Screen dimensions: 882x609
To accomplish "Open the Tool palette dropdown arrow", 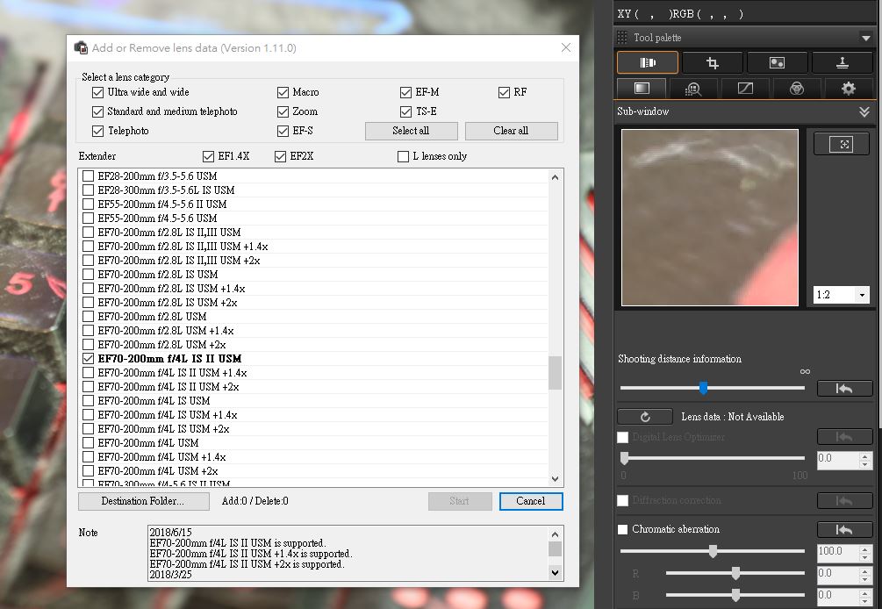I will pos(864,38).
